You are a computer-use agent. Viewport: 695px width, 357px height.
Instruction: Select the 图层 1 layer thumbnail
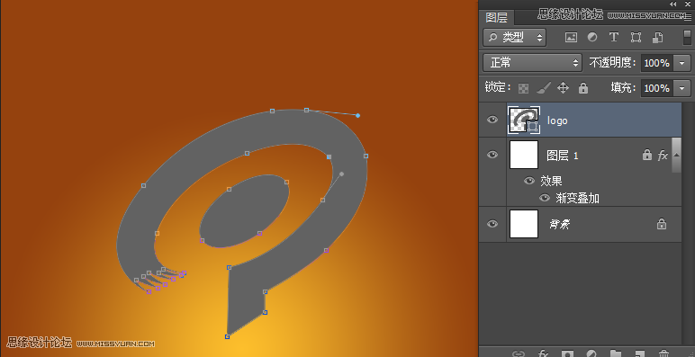[x=524, y=155]
